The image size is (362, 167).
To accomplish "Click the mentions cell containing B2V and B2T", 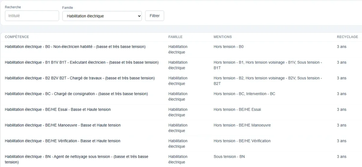I will [x=268, y=81].
